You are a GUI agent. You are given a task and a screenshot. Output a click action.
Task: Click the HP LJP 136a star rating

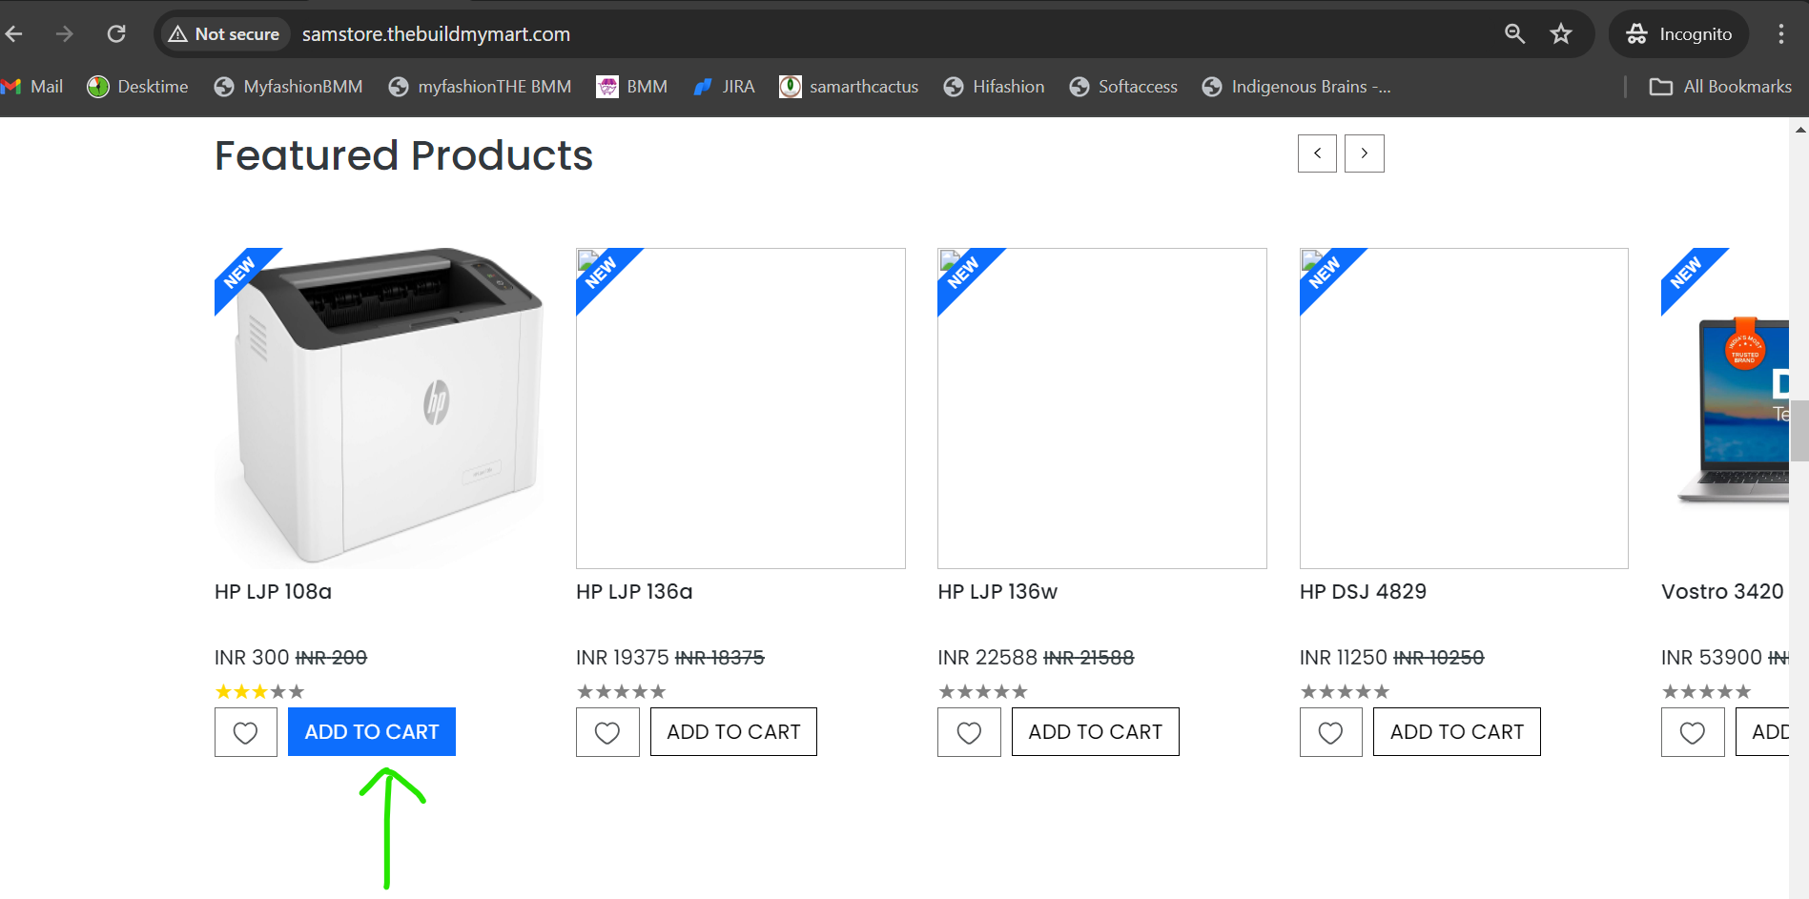pos(621,692)
